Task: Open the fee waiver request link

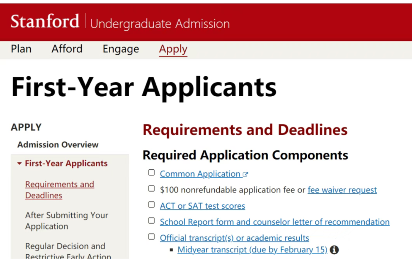Action: [342, 190]
